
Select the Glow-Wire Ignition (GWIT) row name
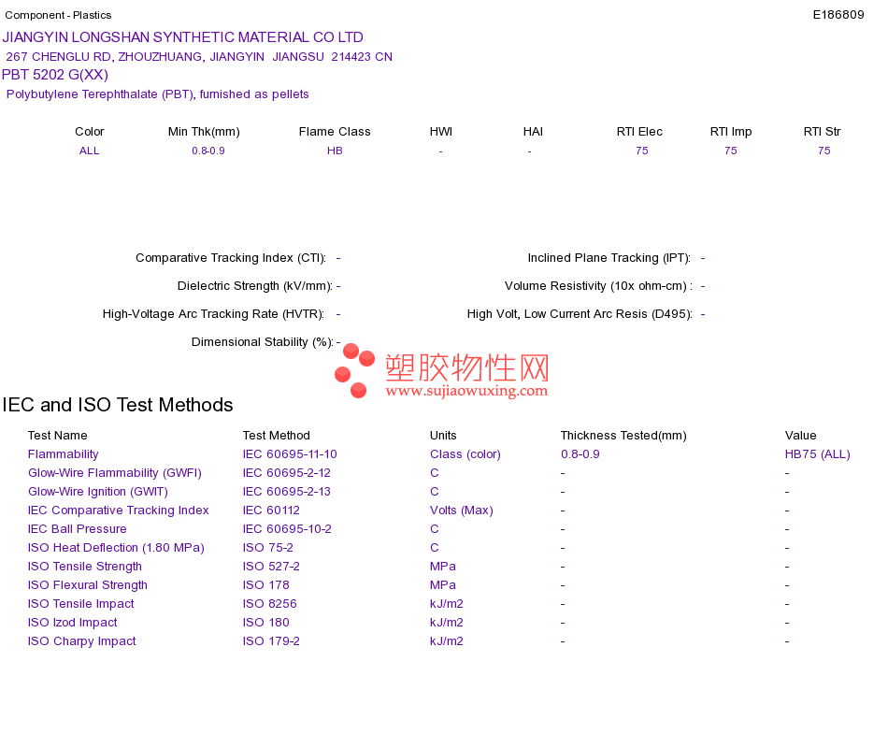(98, 491)
